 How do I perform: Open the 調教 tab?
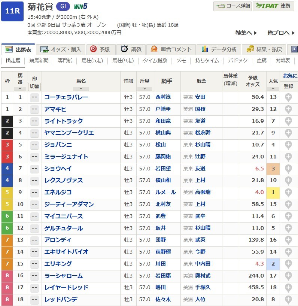coord(131,49)
